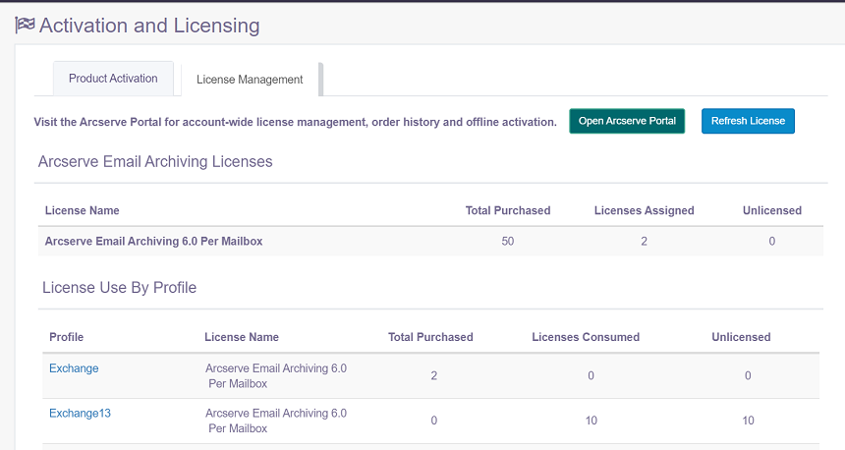The image size is (845, 450).
Task: Click the licenses assigned value 2
Action: (x=644, y=242)
